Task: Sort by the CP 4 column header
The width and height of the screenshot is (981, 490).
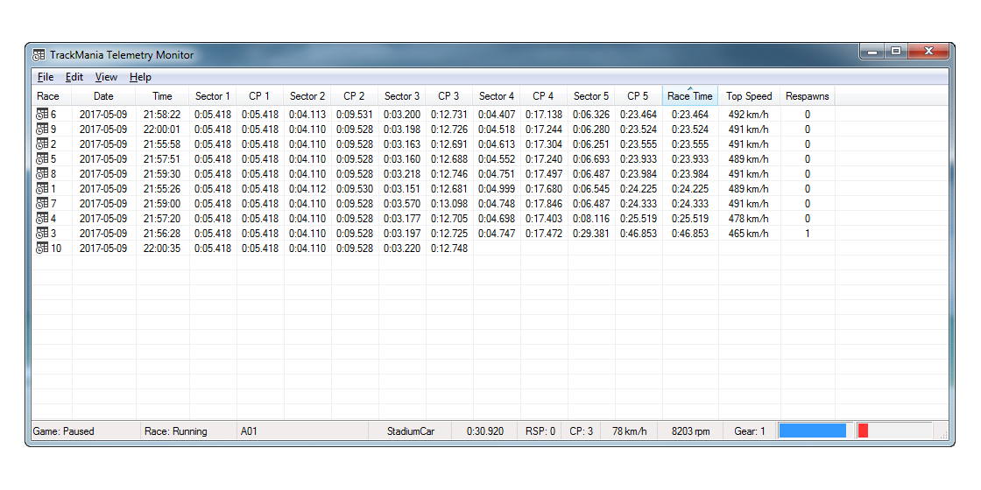Action: (x=543, y=96)
